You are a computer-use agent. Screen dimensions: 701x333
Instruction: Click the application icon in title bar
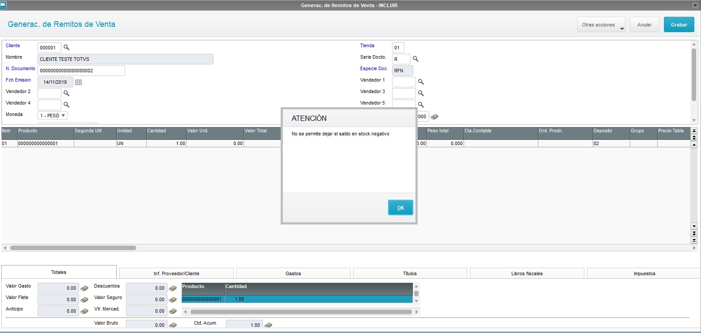tap(4, 5)
